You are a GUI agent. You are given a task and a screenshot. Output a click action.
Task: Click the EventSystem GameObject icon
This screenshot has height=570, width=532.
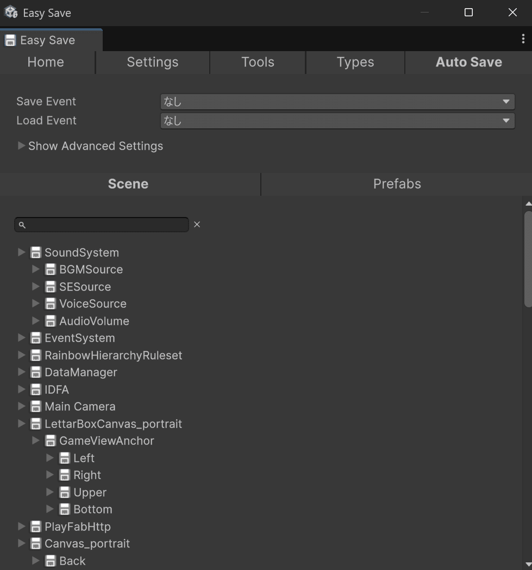[x=35, y=338]
